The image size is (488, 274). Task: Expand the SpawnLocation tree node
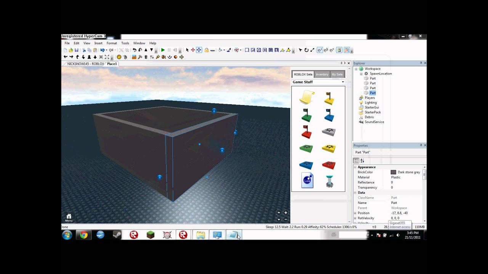tap(361, 74)
